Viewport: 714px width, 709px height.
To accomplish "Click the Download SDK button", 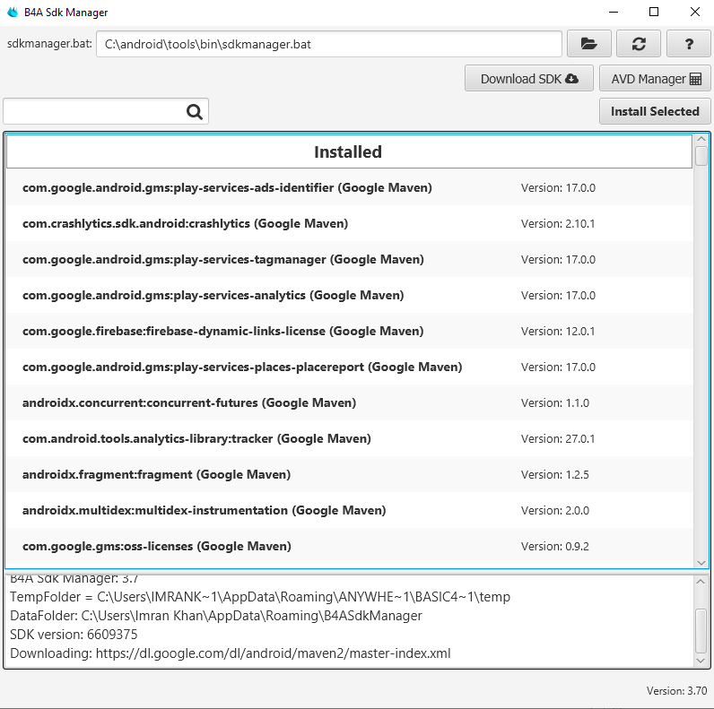I will [x=528, y=79].
